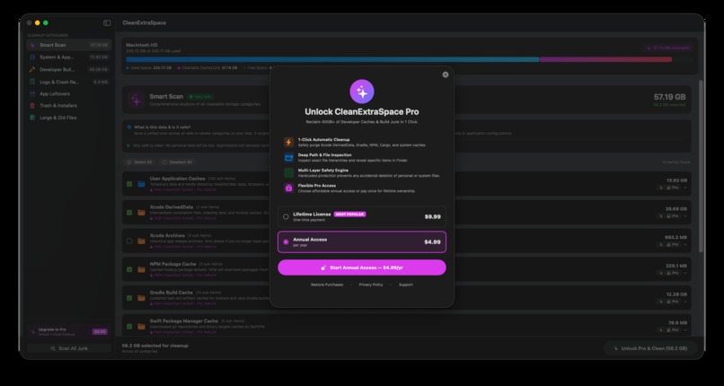Click the NPM Package Cache folder icon
Image resolution: width=724 pixels, height=386 pixels.
click(141, 269)
